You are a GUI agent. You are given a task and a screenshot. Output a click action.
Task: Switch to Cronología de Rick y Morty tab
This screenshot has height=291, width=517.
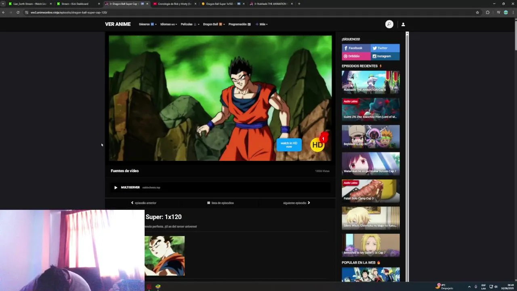click(174, 4)
